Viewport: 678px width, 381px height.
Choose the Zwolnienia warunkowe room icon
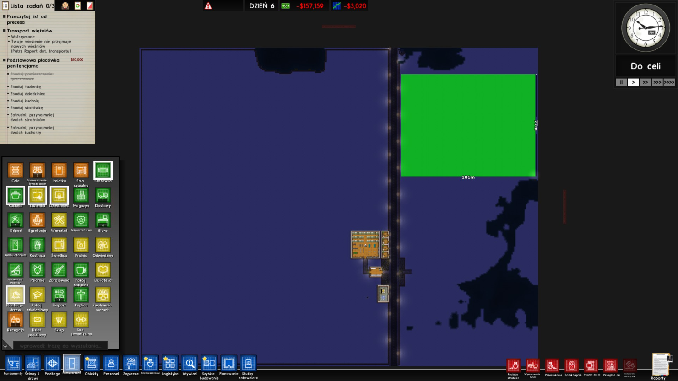click(103, 295)
